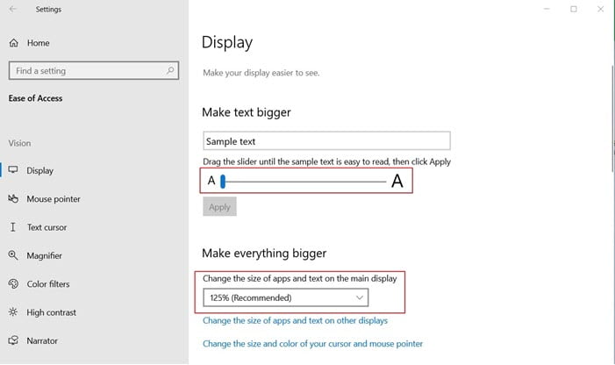The height and width of the screenshot is (365, 615).
Task: Open Change size and color of cursor link
Action: click(x=312, y=344)
